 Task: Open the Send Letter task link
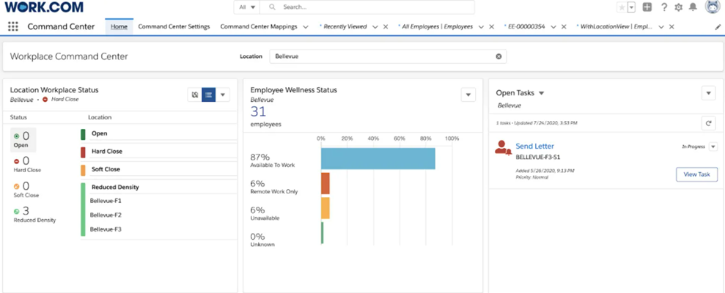tap(534, 146)
